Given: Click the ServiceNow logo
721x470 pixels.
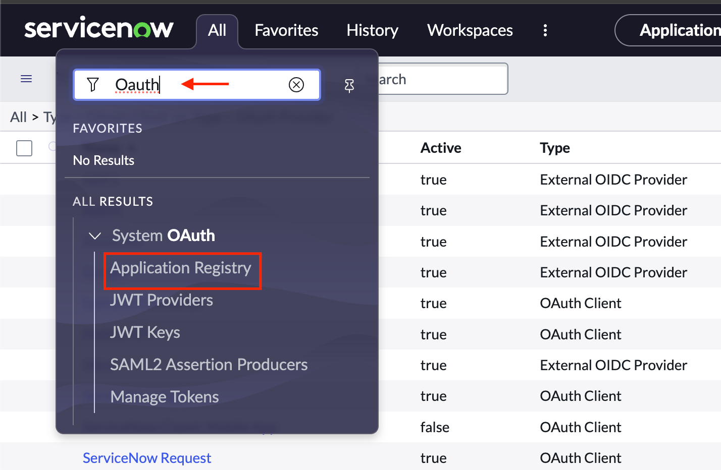Looking at the screenshot, I should tap(99, 28).
